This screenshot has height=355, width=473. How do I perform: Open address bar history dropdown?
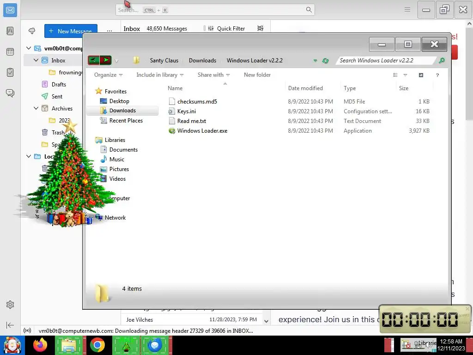315,61
